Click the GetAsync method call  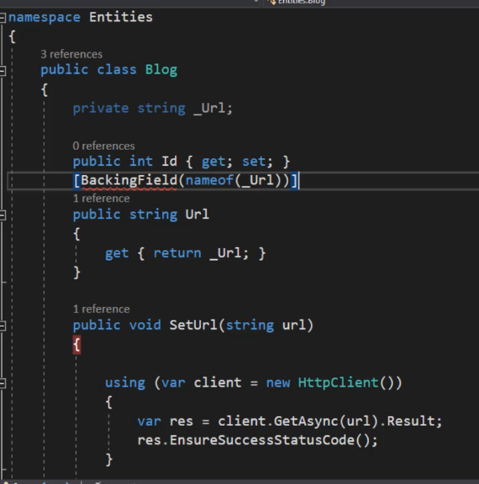[x=307, y=421]
